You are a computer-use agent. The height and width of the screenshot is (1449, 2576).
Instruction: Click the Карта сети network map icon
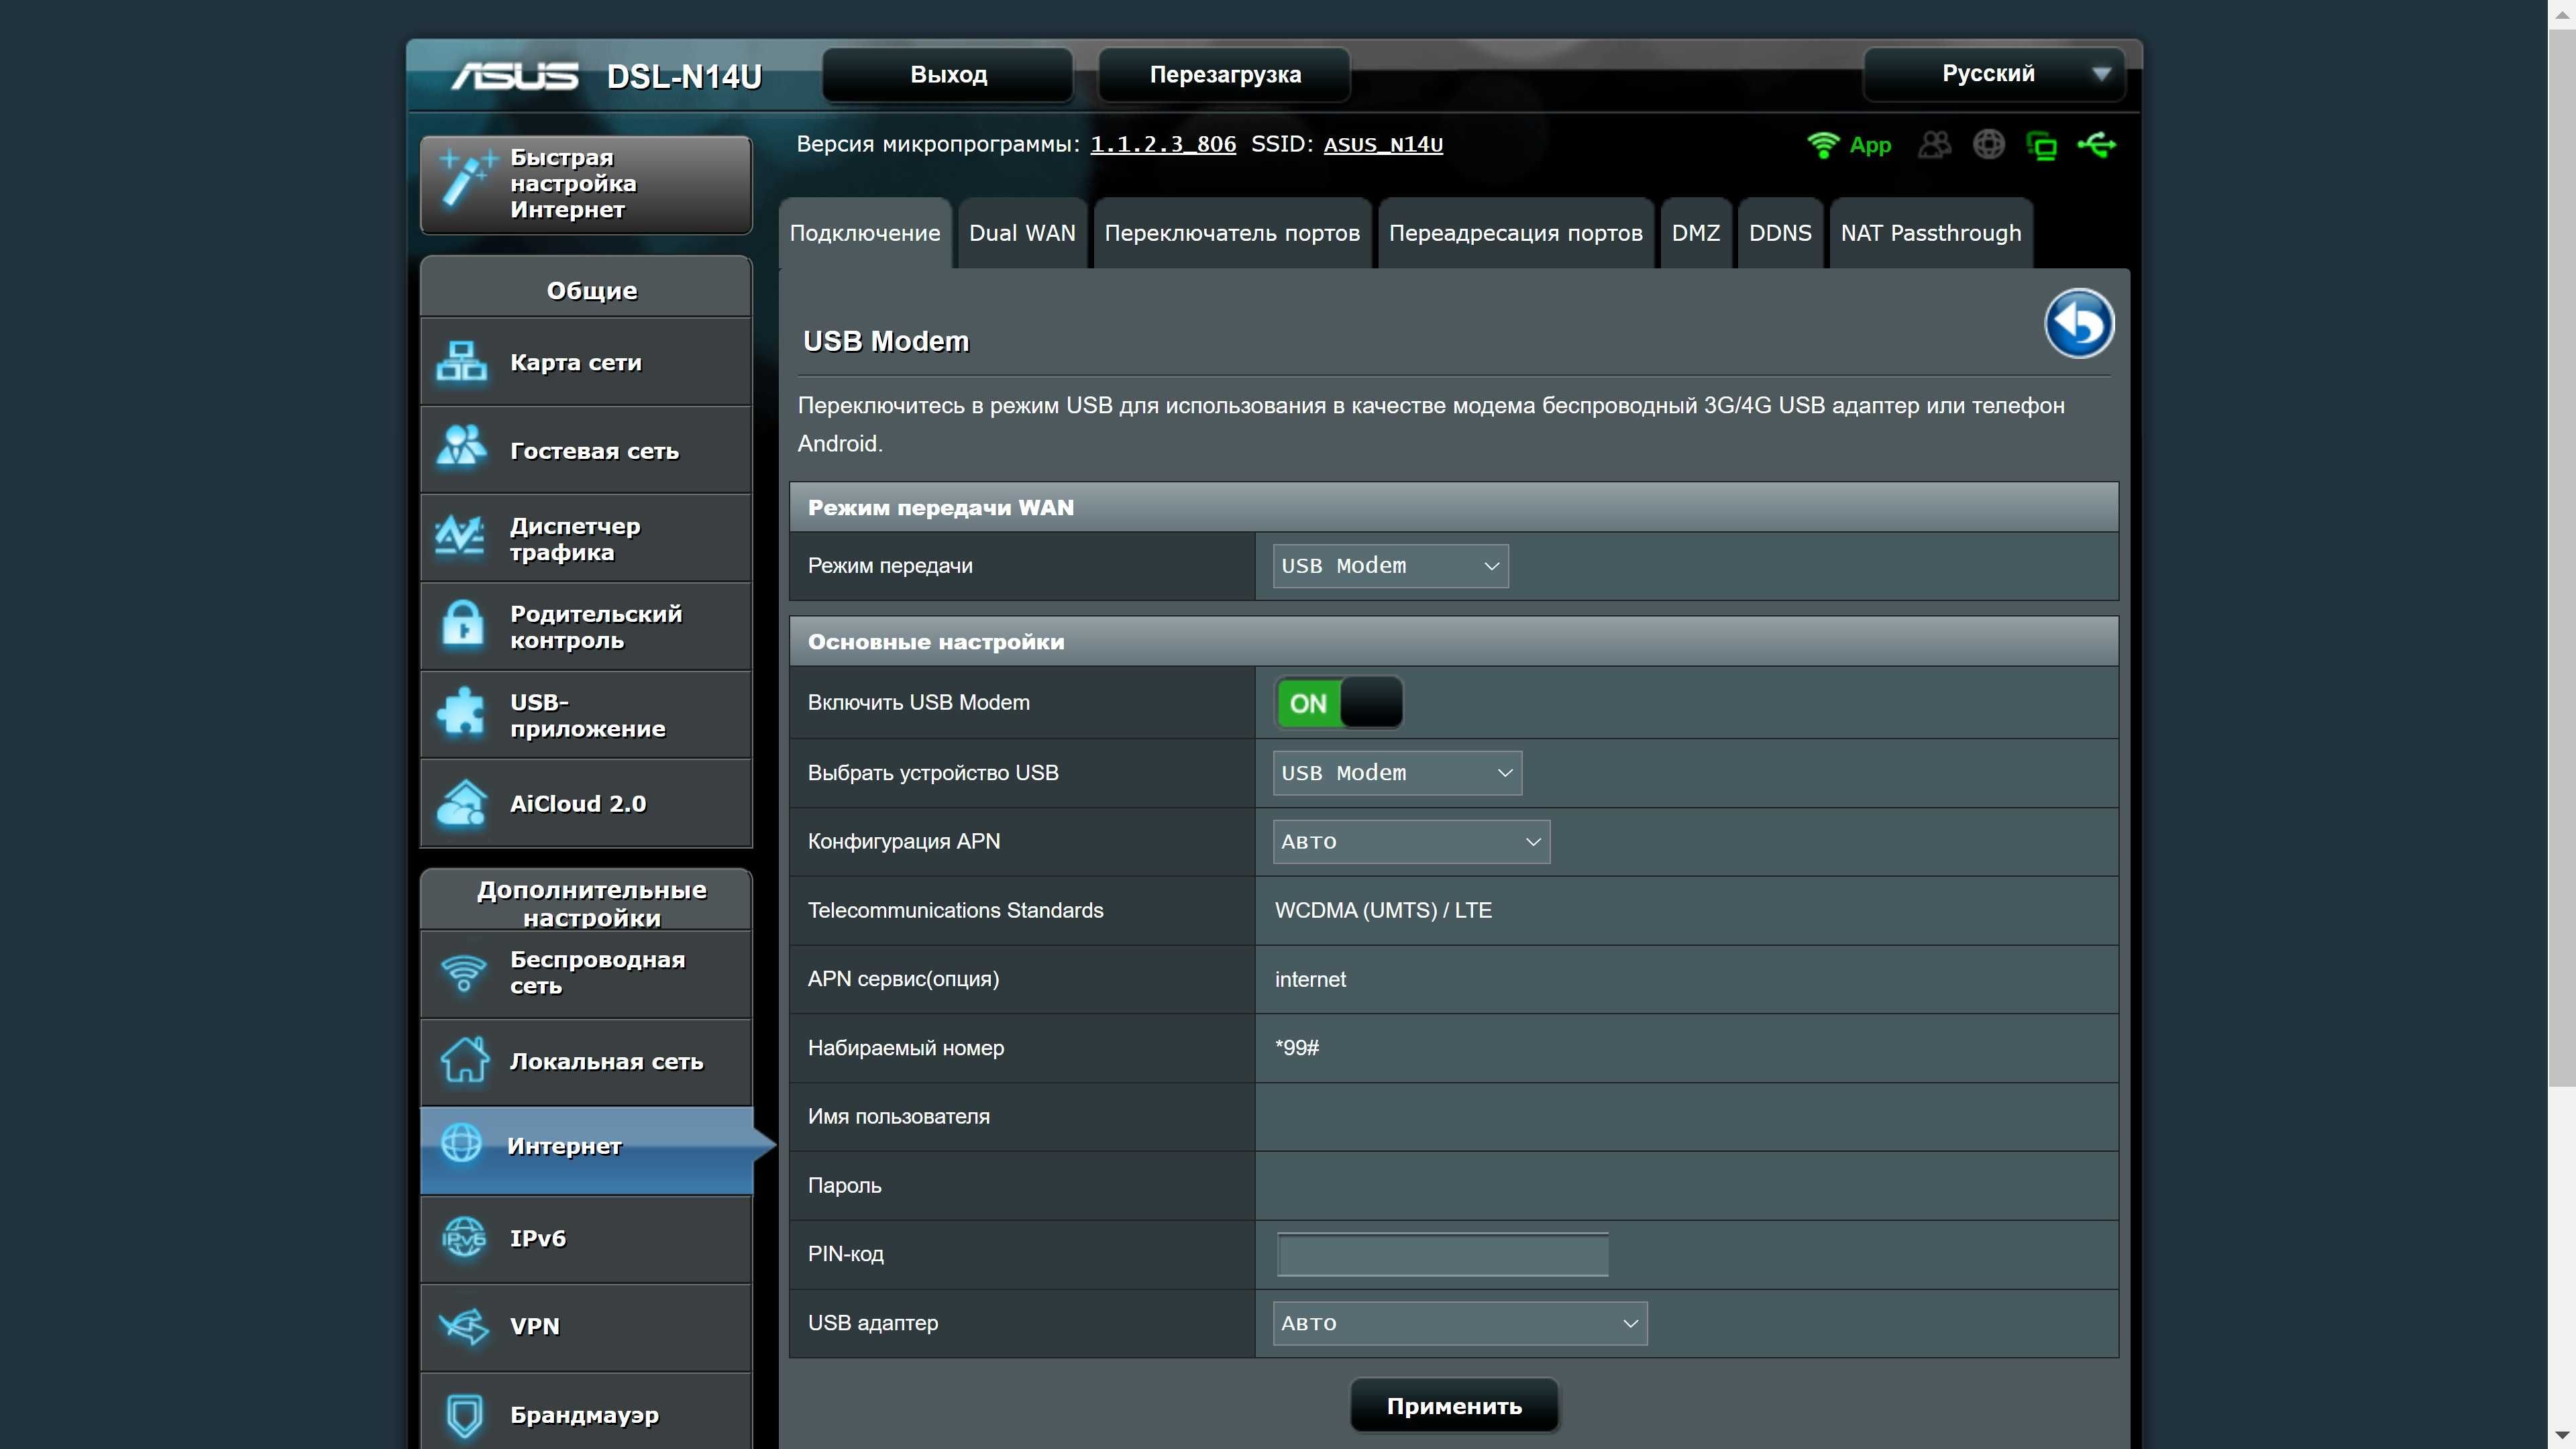click(462, 362)
